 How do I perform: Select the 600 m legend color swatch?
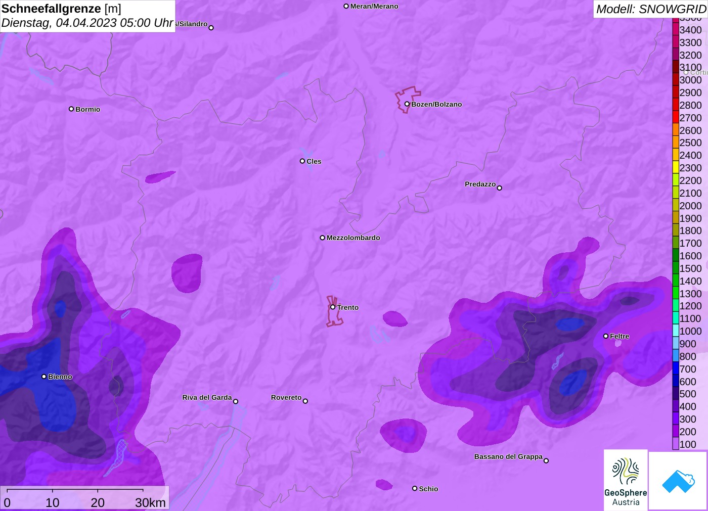click(x=676, y=382)
